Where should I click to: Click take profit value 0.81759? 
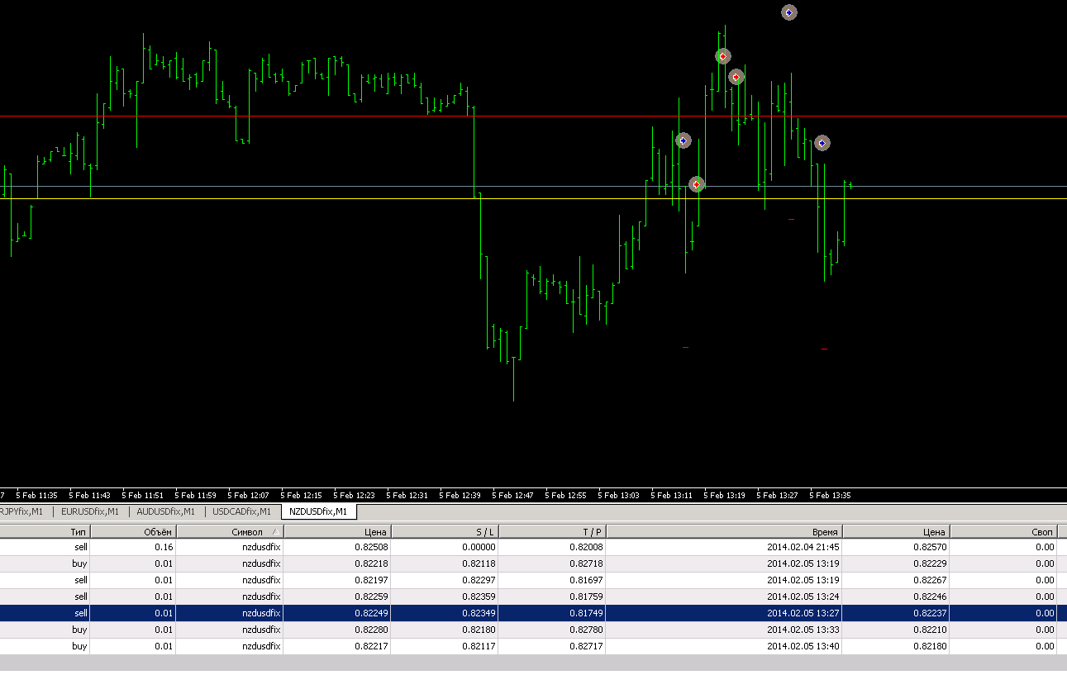586,597
